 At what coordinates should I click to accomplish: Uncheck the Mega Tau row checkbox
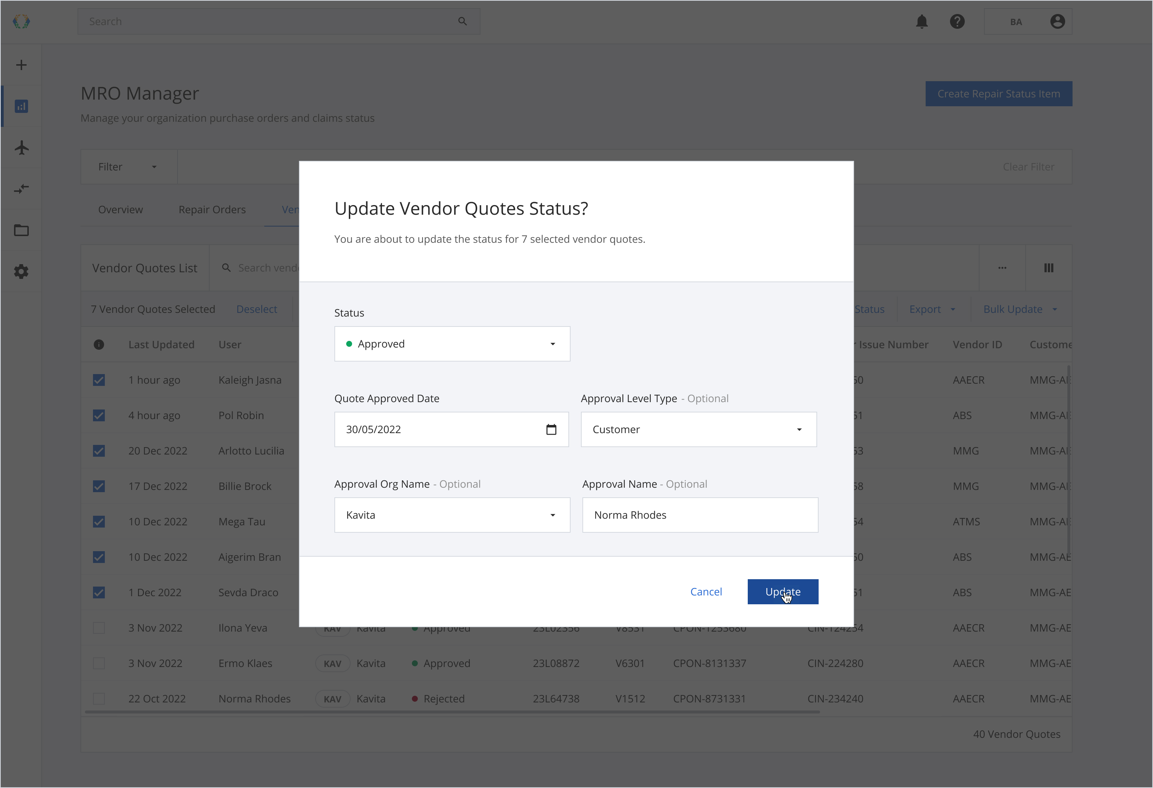coord(99,522)
